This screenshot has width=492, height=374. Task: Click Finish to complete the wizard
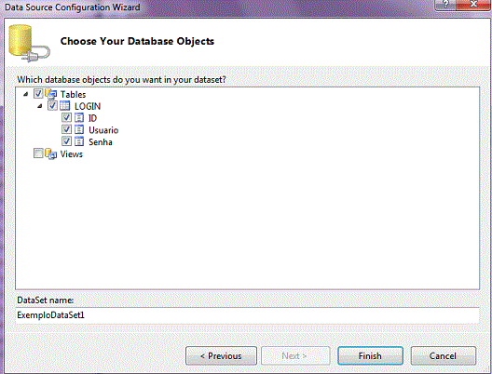(x=370, y=355)
